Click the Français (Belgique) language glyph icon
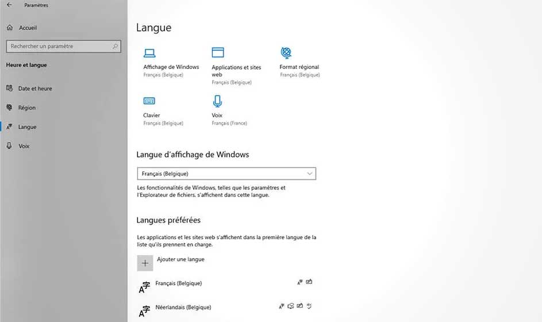Viewport: 542px width, 322px height. [144, 287]
